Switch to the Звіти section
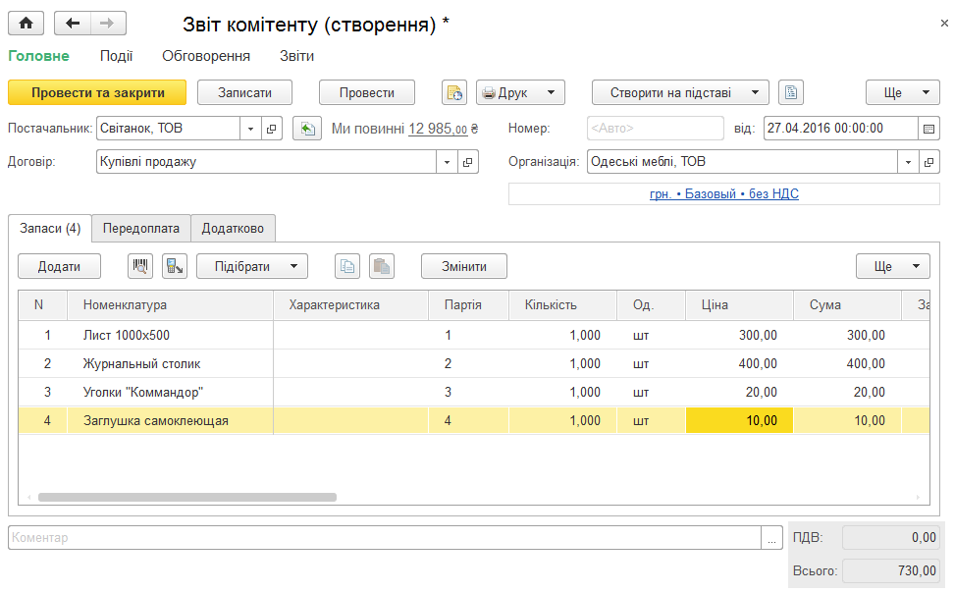Screen dimensions: 954x593 click(297, 56)
